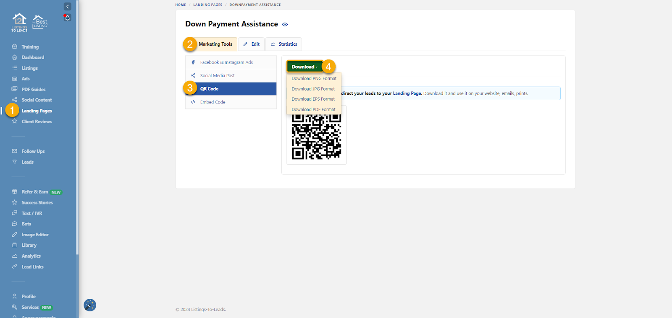672x318 pixels.
Task: Go to Landing Pages breadcrumb
Action: point(207,5)
